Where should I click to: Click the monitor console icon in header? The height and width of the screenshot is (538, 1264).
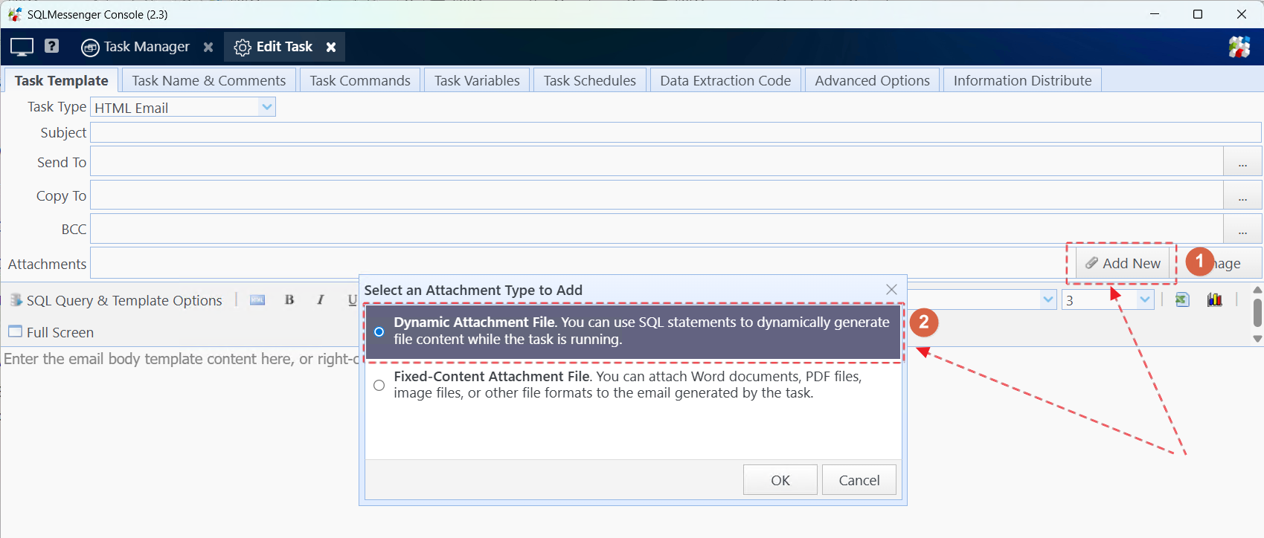click(22, 47)
